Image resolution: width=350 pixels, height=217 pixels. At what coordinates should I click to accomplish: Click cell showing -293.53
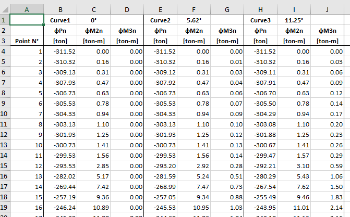(x=61, y=166)
